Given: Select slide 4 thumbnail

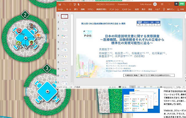Looking at the screenshot, I should (x=65, y=36).
